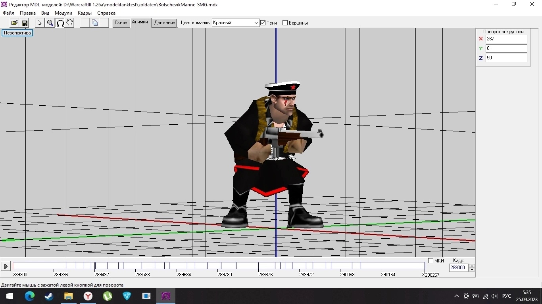
Task: Switch to the MDL editor taskbar icon
Action: [165, 296]
